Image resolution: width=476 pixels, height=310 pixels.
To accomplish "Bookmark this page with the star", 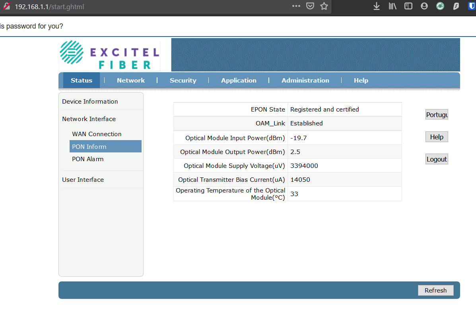I will pyautogui.click(x=324, y=6).
